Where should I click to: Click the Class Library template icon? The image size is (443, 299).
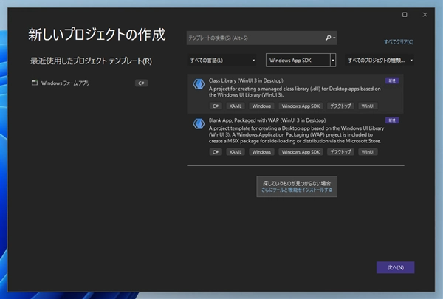pyautogui.click(x=199, y=84)
